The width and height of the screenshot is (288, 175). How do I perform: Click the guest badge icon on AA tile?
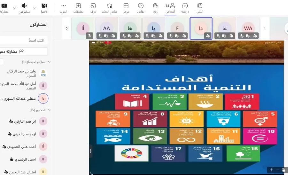[113, 36]
